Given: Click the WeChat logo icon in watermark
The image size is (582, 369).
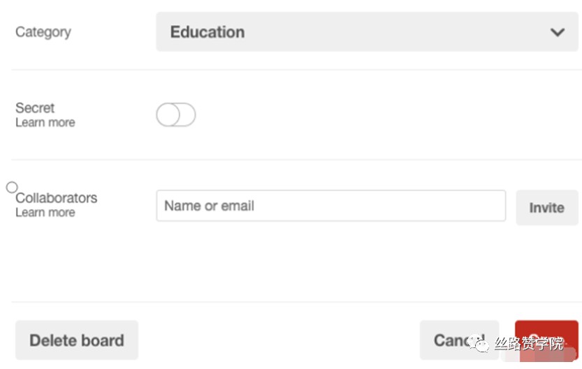Looking at the screenshot, I should (x=479, y=343).
